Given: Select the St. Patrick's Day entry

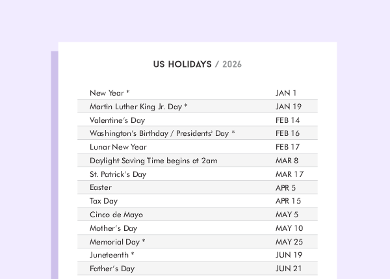Looking at the screenshot, I should (118, 174).
